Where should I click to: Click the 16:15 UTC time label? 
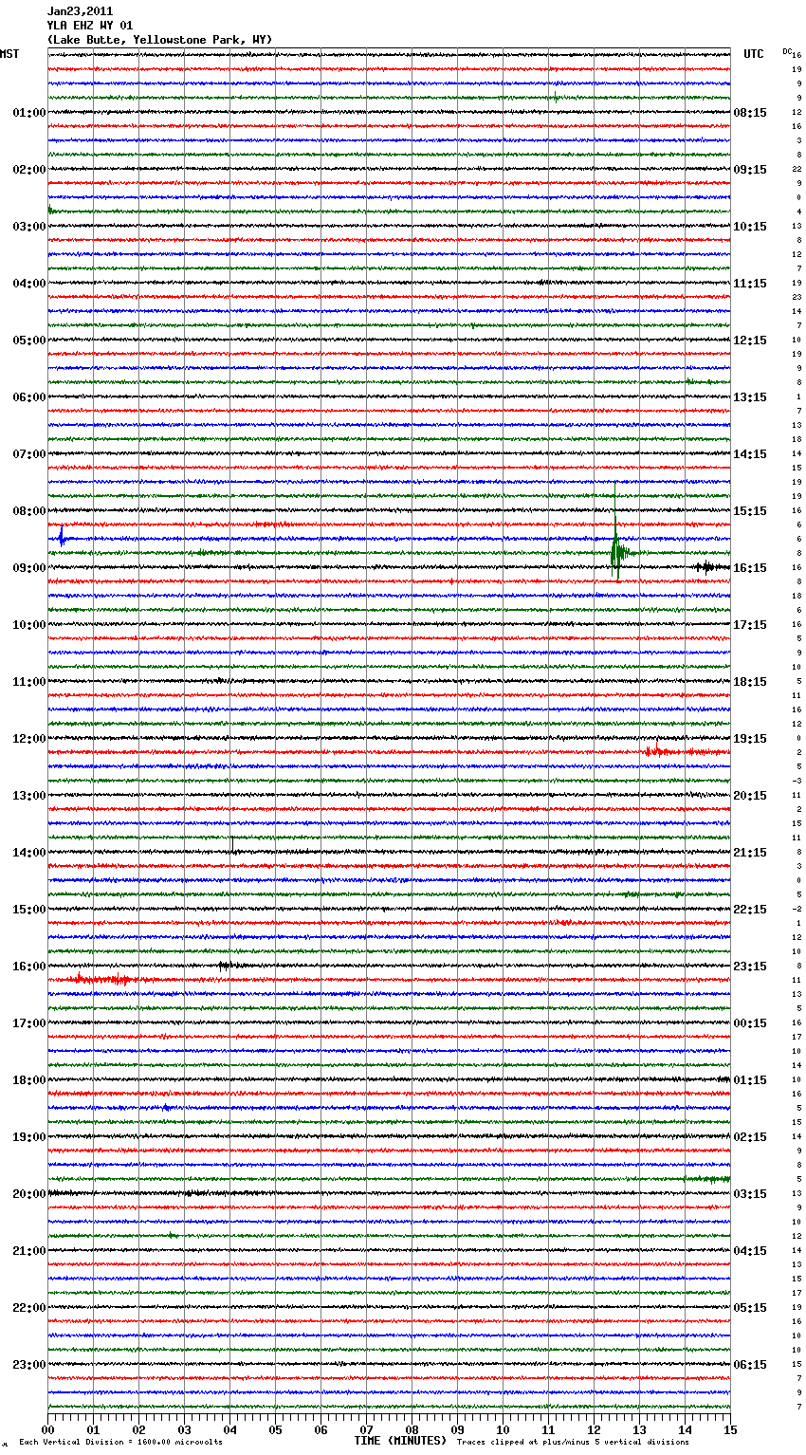750,568
